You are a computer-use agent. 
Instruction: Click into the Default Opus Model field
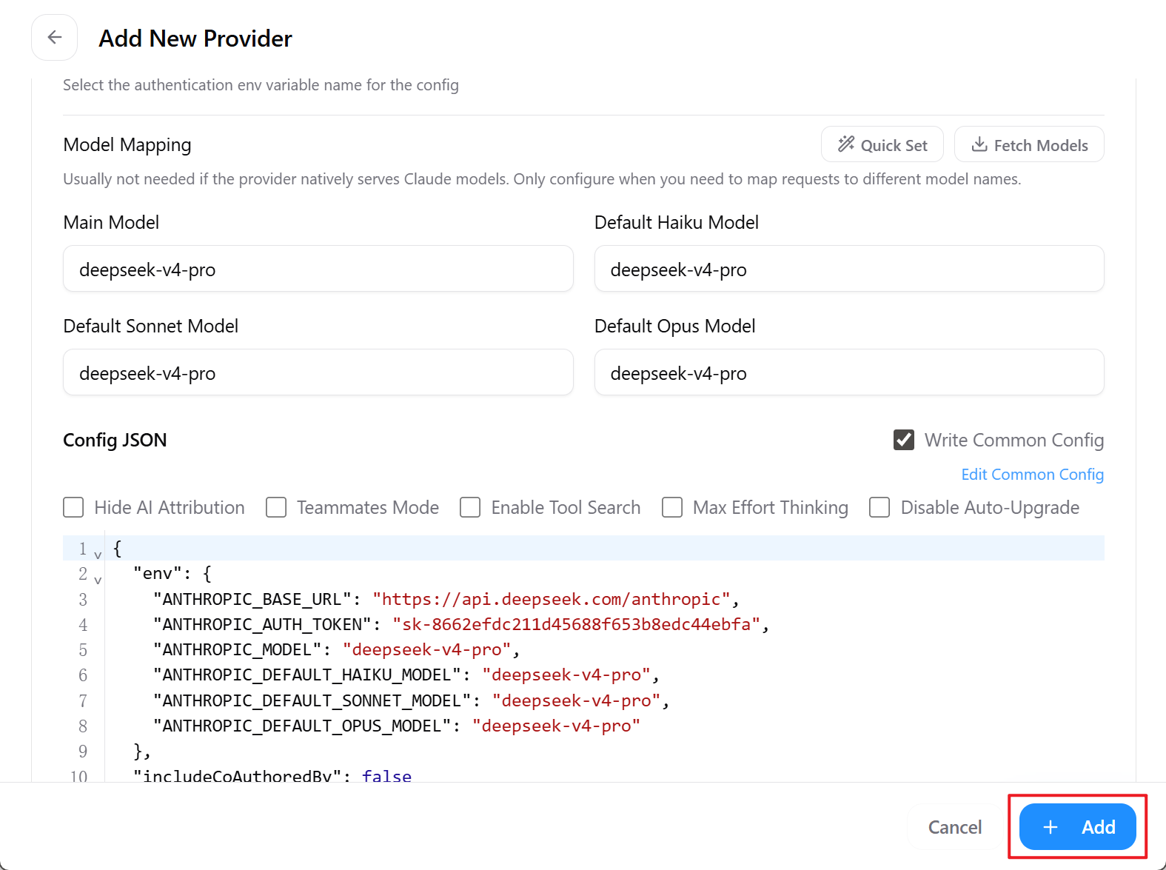tap(849, 372)
